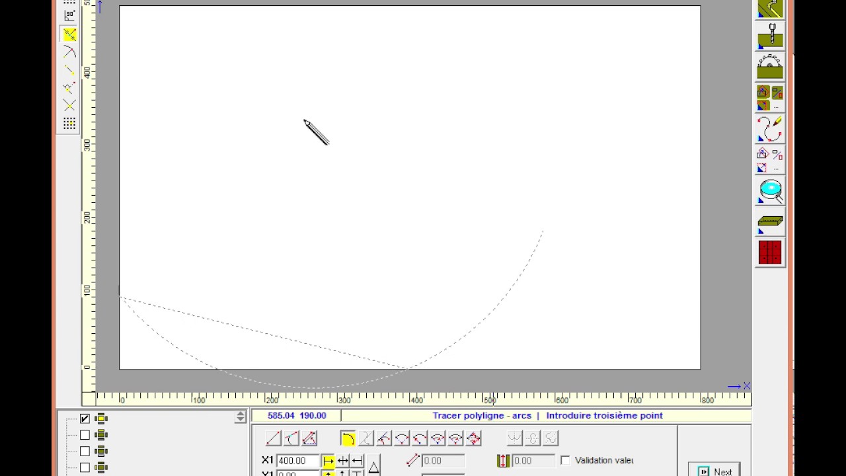Image resolution: width=846 pixels, height=476 pixels.
Task: Select the snap to arc tool
Action: click(69, 52)
